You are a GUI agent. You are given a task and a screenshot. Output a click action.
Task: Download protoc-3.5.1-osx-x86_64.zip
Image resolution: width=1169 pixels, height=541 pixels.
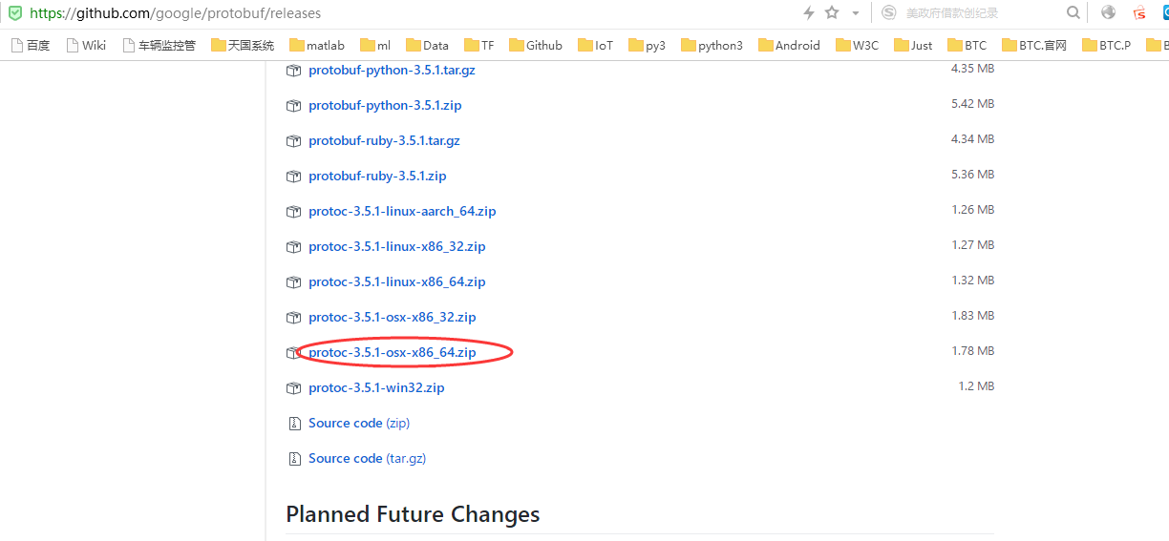click(x=392, y=353)
